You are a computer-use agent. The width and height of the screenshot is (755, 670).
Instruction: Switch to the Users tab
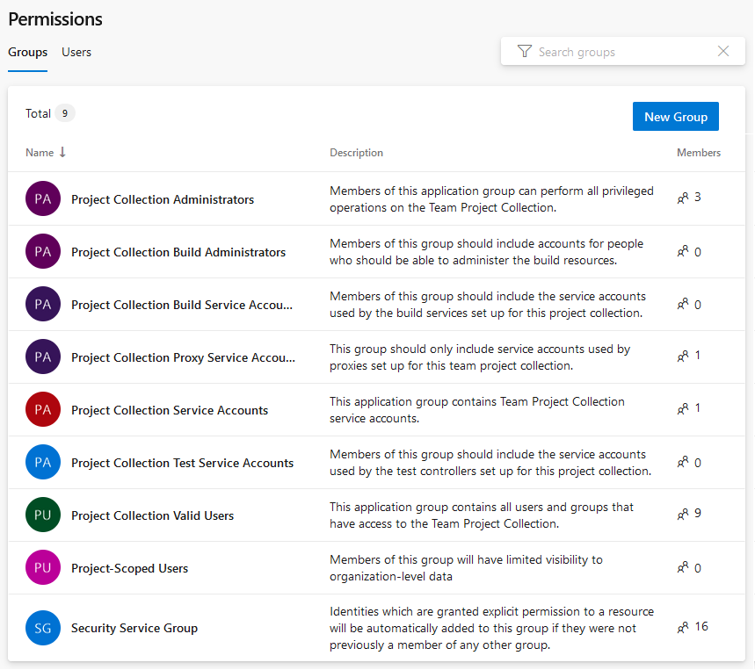[x=76, y=52]
